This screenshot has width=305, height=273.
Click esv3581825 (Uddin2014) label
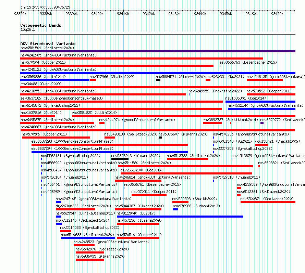(94, 113)
